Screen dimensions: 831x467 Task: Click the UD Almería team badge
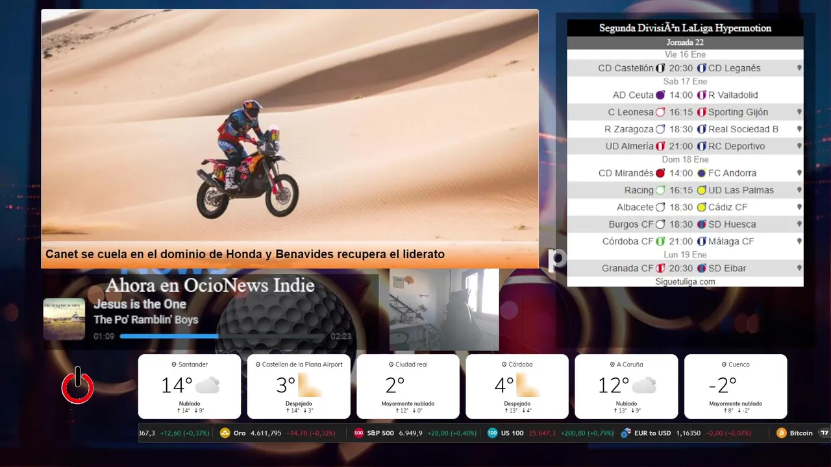(660, 147)
